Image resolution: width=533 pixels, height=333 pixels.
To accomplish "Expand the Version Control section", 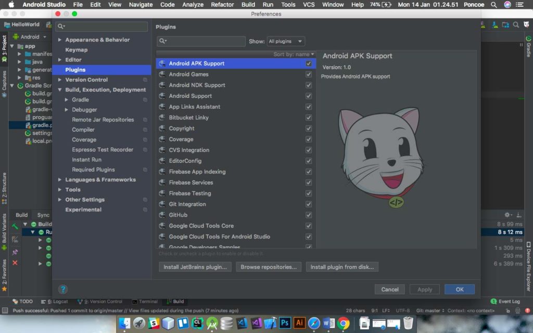I will click(x=60, y=80).
